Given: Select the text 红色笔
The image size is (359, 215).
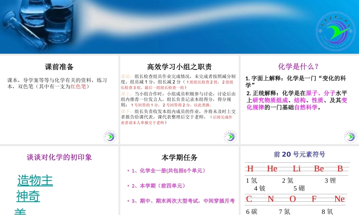Looking at the screenshot, I should (x=78, y=87).
